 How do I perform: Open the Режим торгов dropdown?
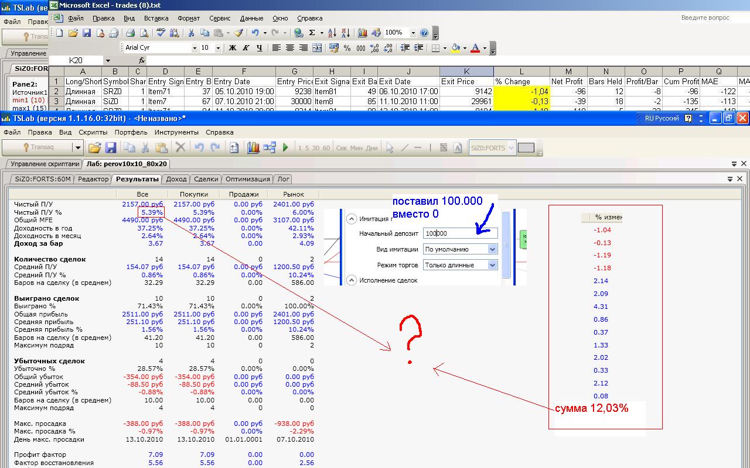[492, 265]
